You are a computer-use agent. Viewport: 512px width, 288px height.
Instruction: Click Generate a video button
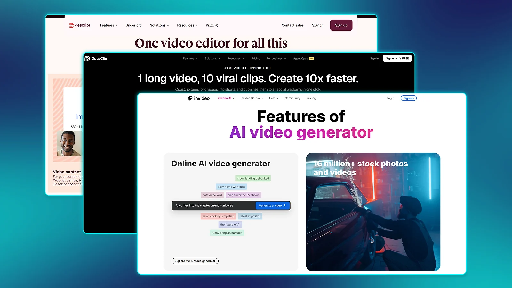(273, 206)
